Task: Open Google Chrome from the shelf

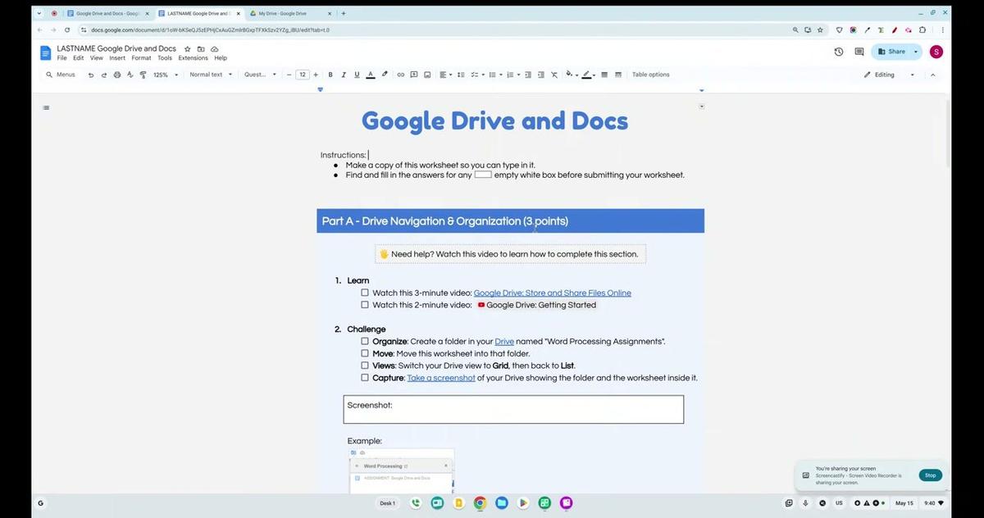Action: 480,502
